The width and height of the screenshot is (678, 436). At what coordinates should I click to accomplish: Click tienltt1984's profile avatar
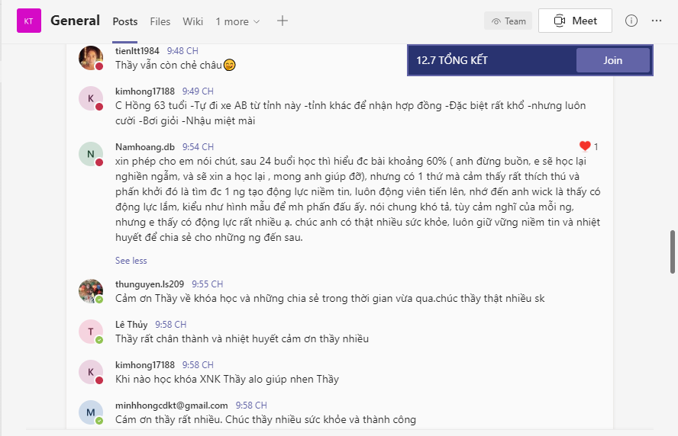pyautogui.click(x=91, y=58)
